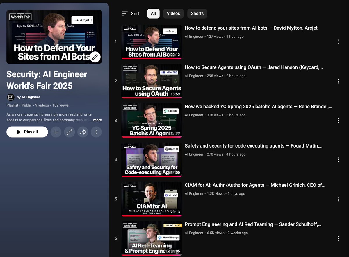Open the 'by AI Engineer' channel link

click(29, 97)
